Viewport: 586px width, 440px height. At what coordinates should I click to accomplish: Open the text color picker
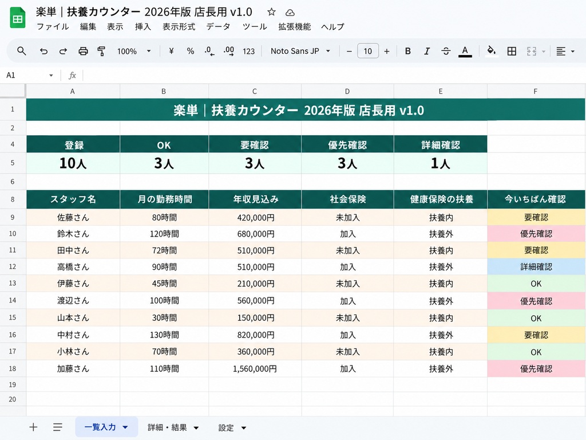pos(465,51)
